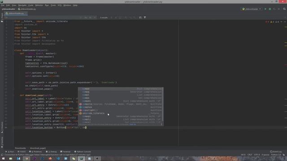
Task: Click the line separator CRLF status entry
Action: point(250,155)
